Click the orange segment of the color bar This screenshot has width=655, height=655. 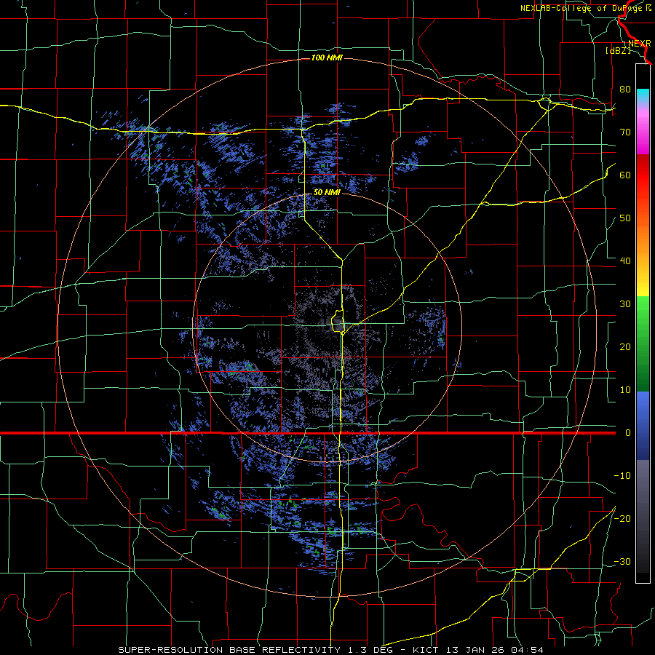pos(643,238)
